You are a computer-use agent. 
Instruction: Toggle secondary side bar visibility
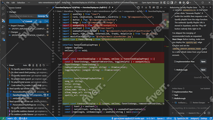click(172, 2)
